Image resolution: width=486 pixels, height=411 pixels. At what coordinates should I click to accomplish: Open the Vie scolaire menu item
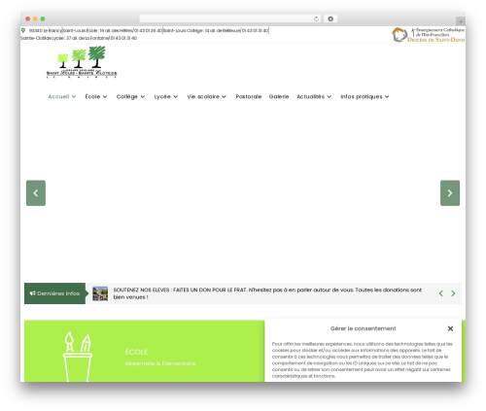point(203,96)
